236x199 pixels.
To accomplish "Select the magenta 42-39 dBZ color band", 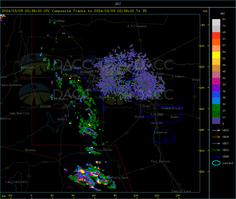I will (216, 81).
